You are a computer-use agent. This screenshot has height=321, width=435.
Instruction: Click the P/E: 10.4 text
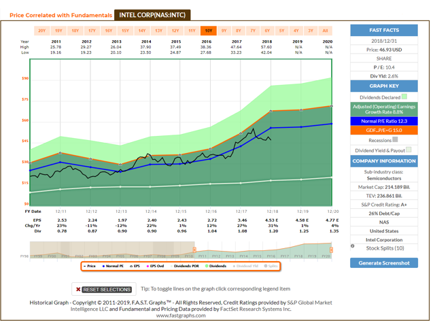(384, 67)
